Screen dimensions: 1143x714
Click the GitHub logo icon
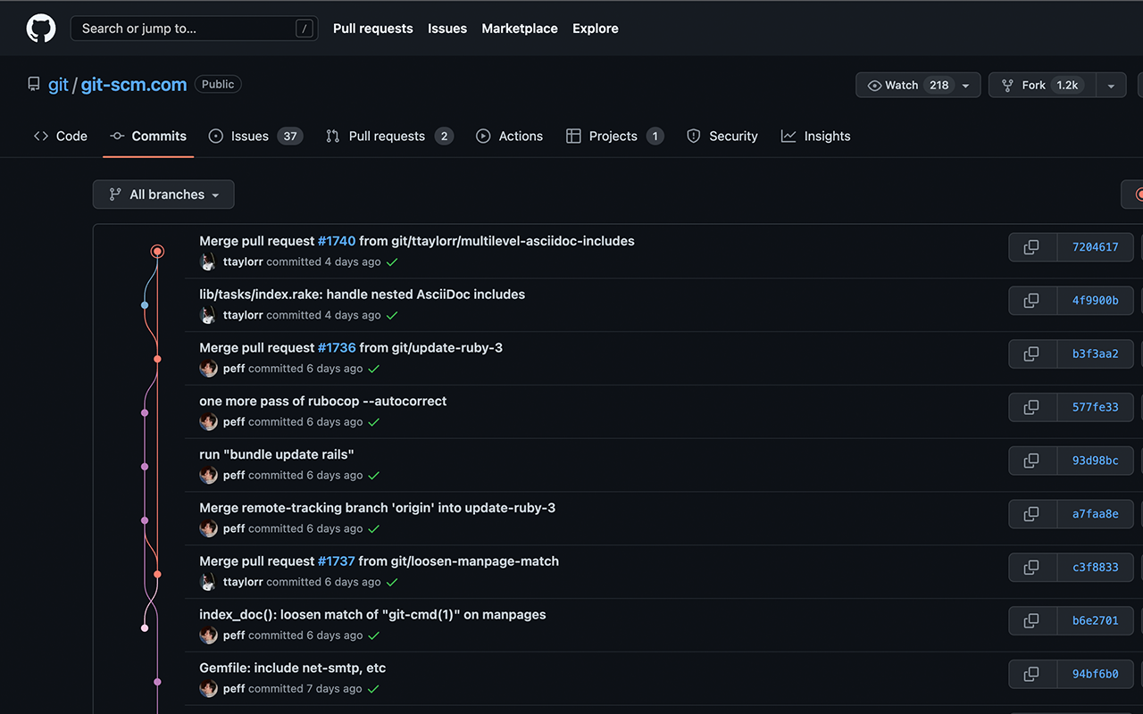point(41,29)
